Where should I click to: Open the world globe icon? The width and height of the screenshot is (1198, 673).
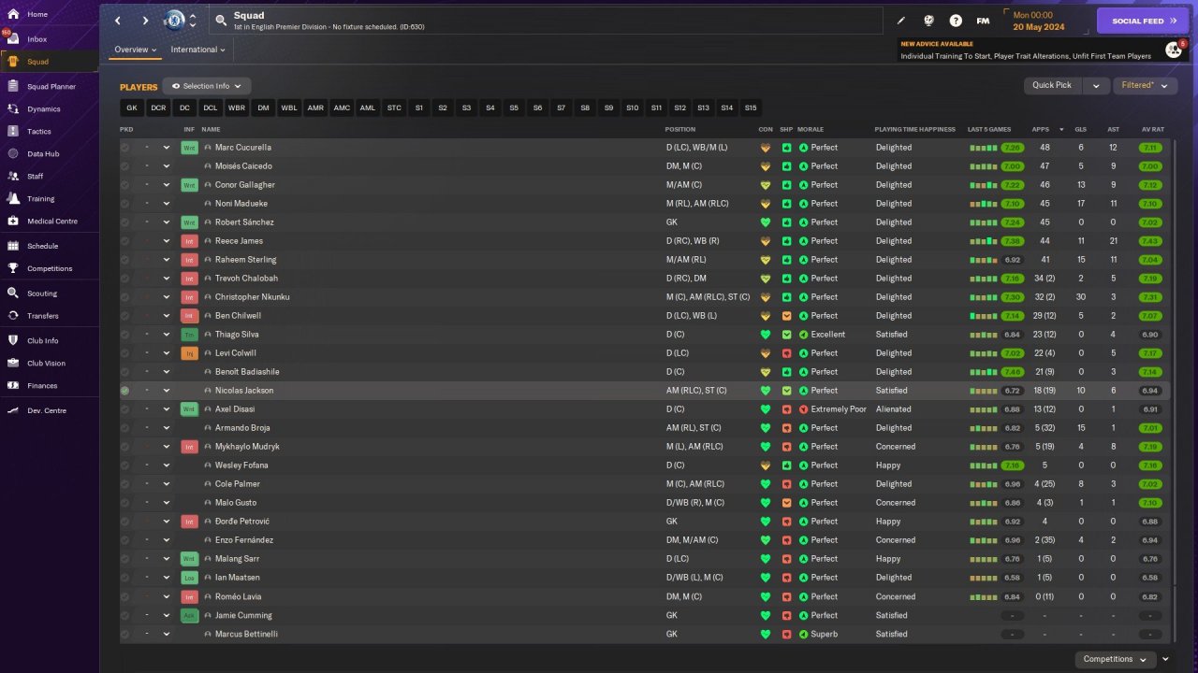[928, 21]
